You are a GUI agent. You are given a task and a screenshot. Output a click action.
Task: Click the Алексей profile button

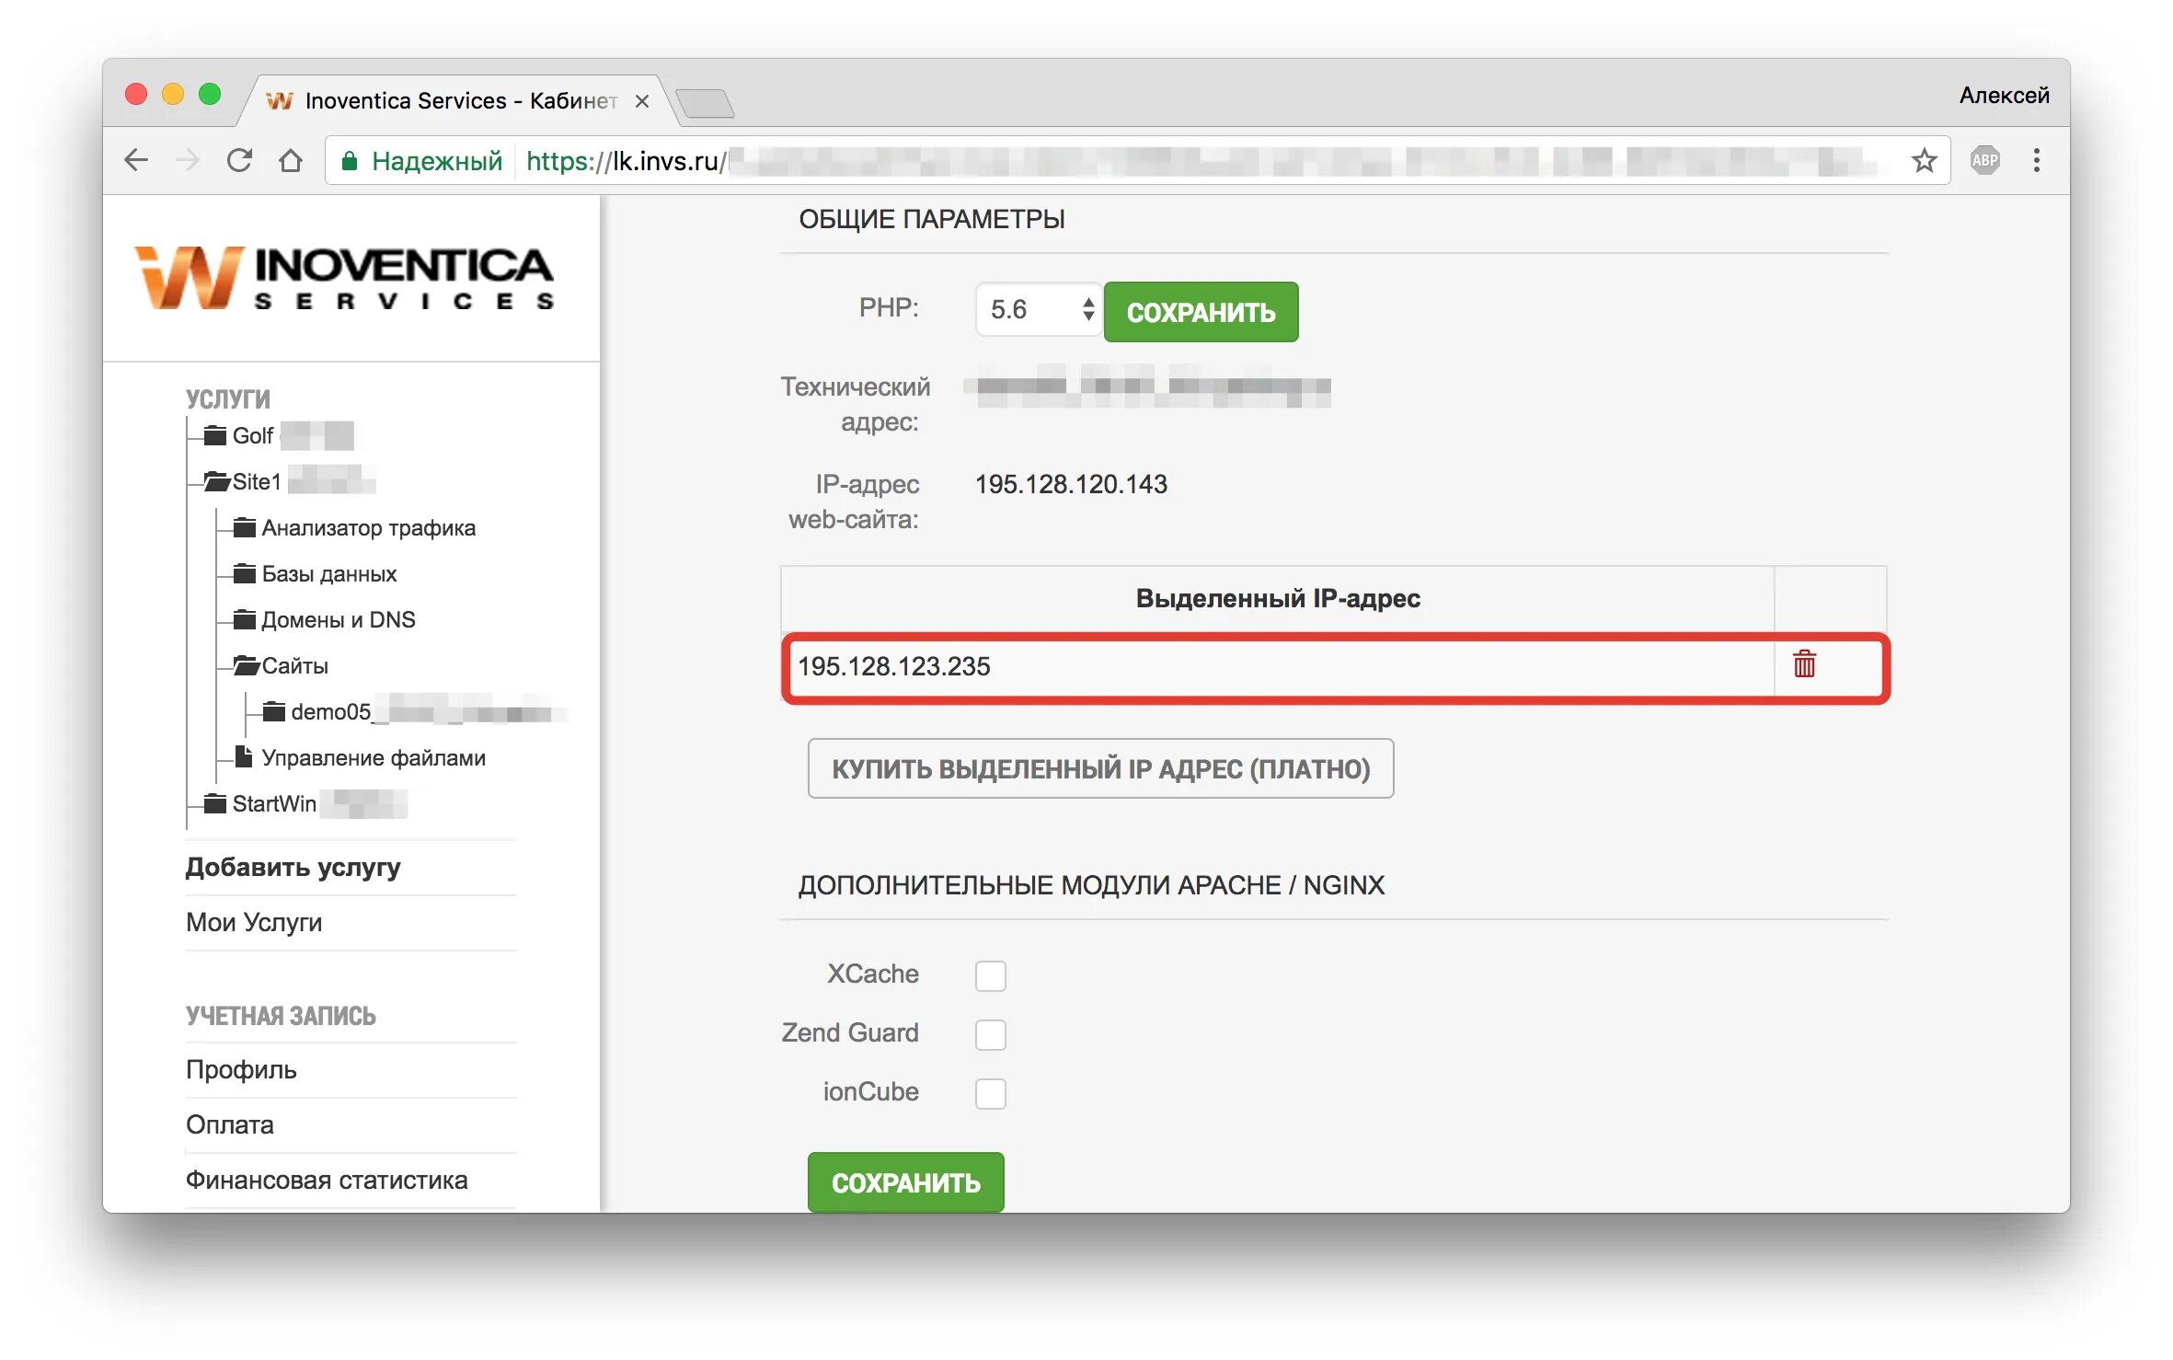pos(2004,96)
